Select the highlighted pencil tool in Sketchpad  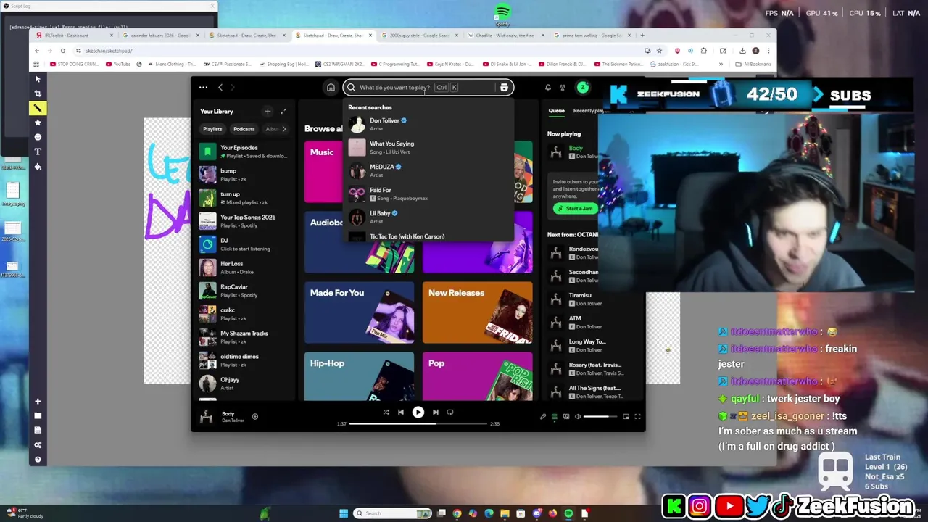[38, 108]
